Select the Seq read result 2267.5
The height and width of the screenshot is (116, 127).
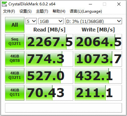pyautogui.click(x=49, y=42)
